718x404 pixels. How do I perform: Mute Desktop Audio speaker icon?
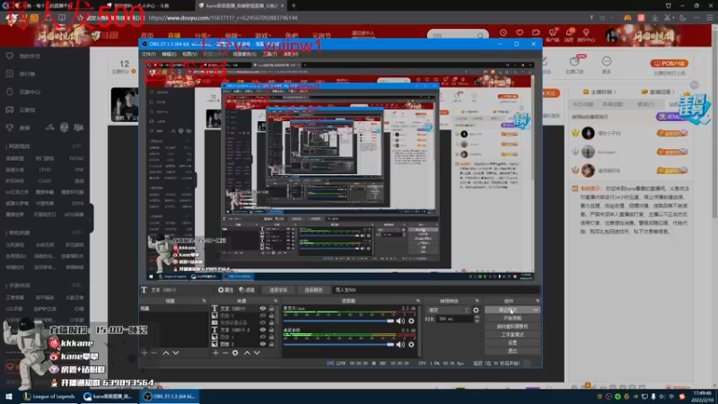tap(400, 345)
